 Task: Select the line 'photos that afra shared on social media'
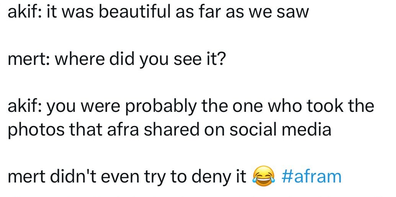click(x=169, y=130)
